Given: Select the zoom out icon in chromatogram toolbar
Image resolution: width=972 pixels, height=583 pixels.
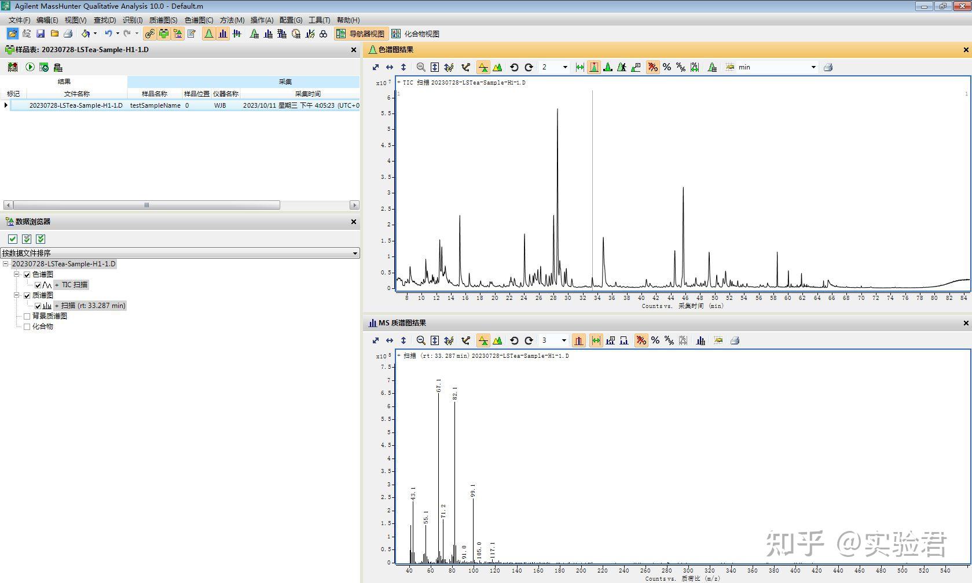Looking at the screenshot, I should pos(421,67).
